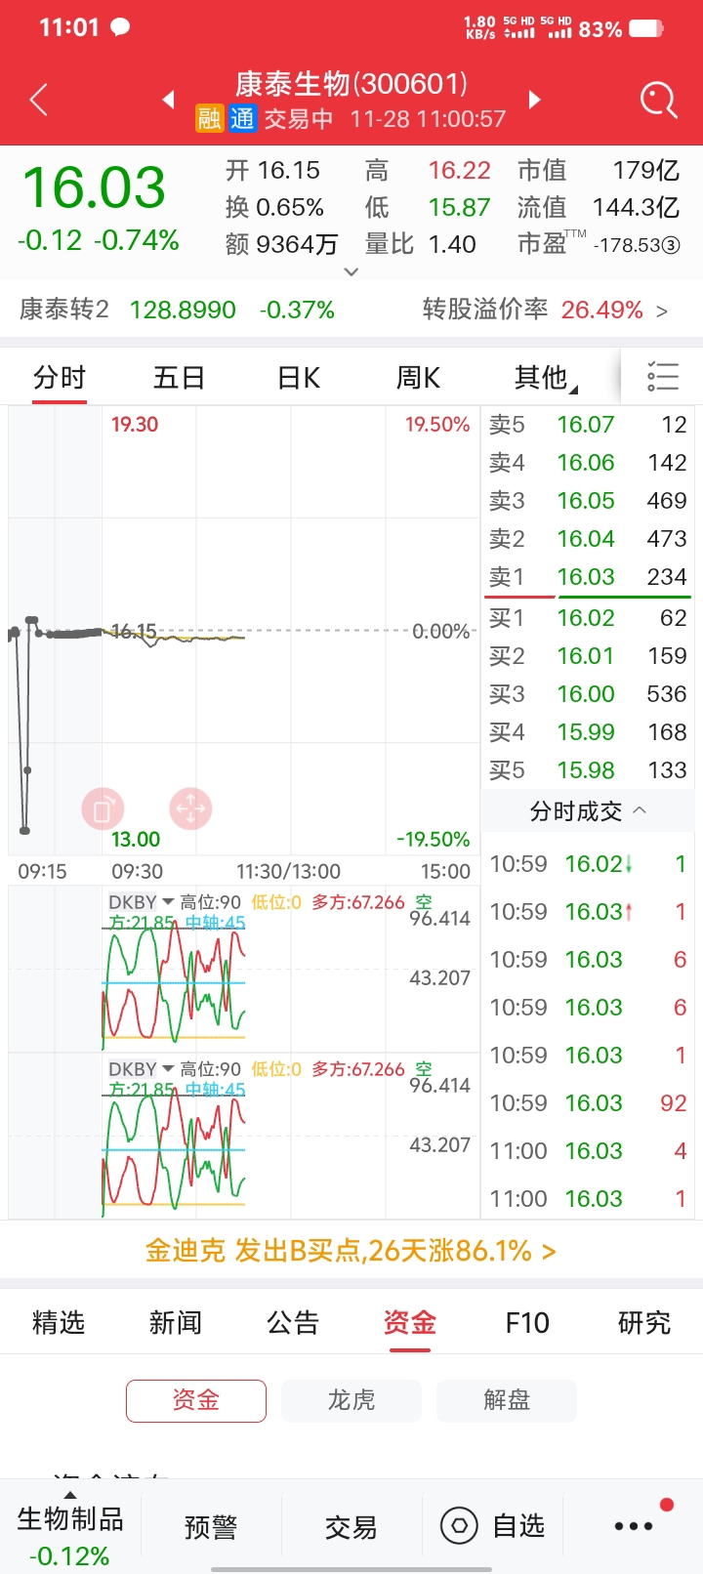Image resolution: width=703 pixels, height=1574 pixels.
Task: Open the three-dot more menu
Action: (634, 1526)
